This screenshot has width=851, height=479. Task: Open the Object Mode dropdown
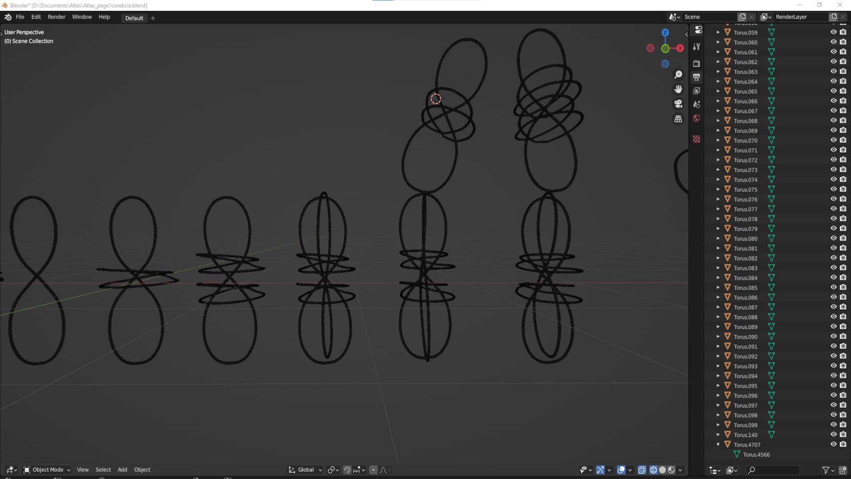(x=47, y=470)
